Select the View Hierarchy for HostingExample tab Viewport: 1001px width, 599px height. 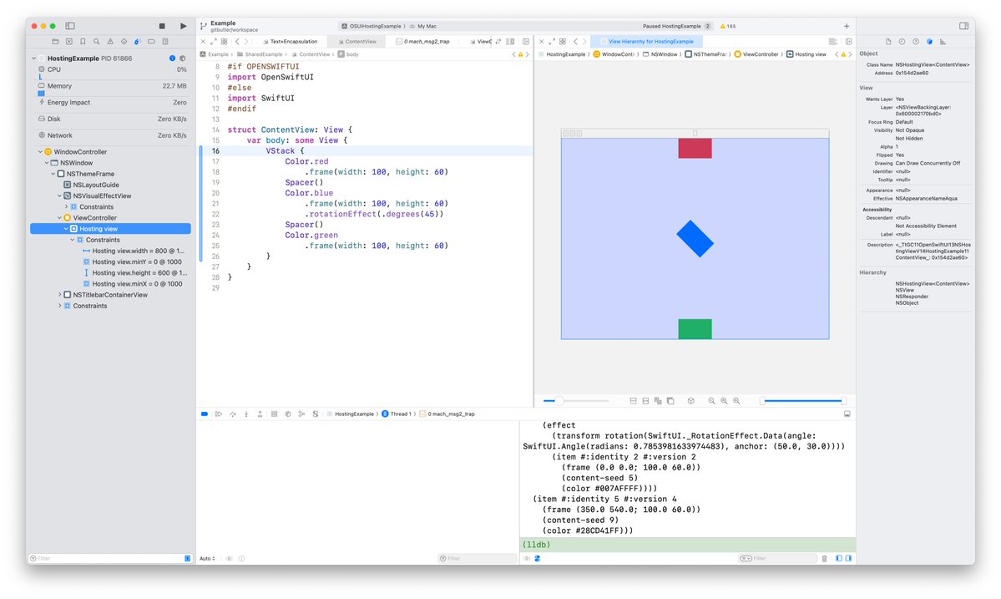click(x=647, y=42)
